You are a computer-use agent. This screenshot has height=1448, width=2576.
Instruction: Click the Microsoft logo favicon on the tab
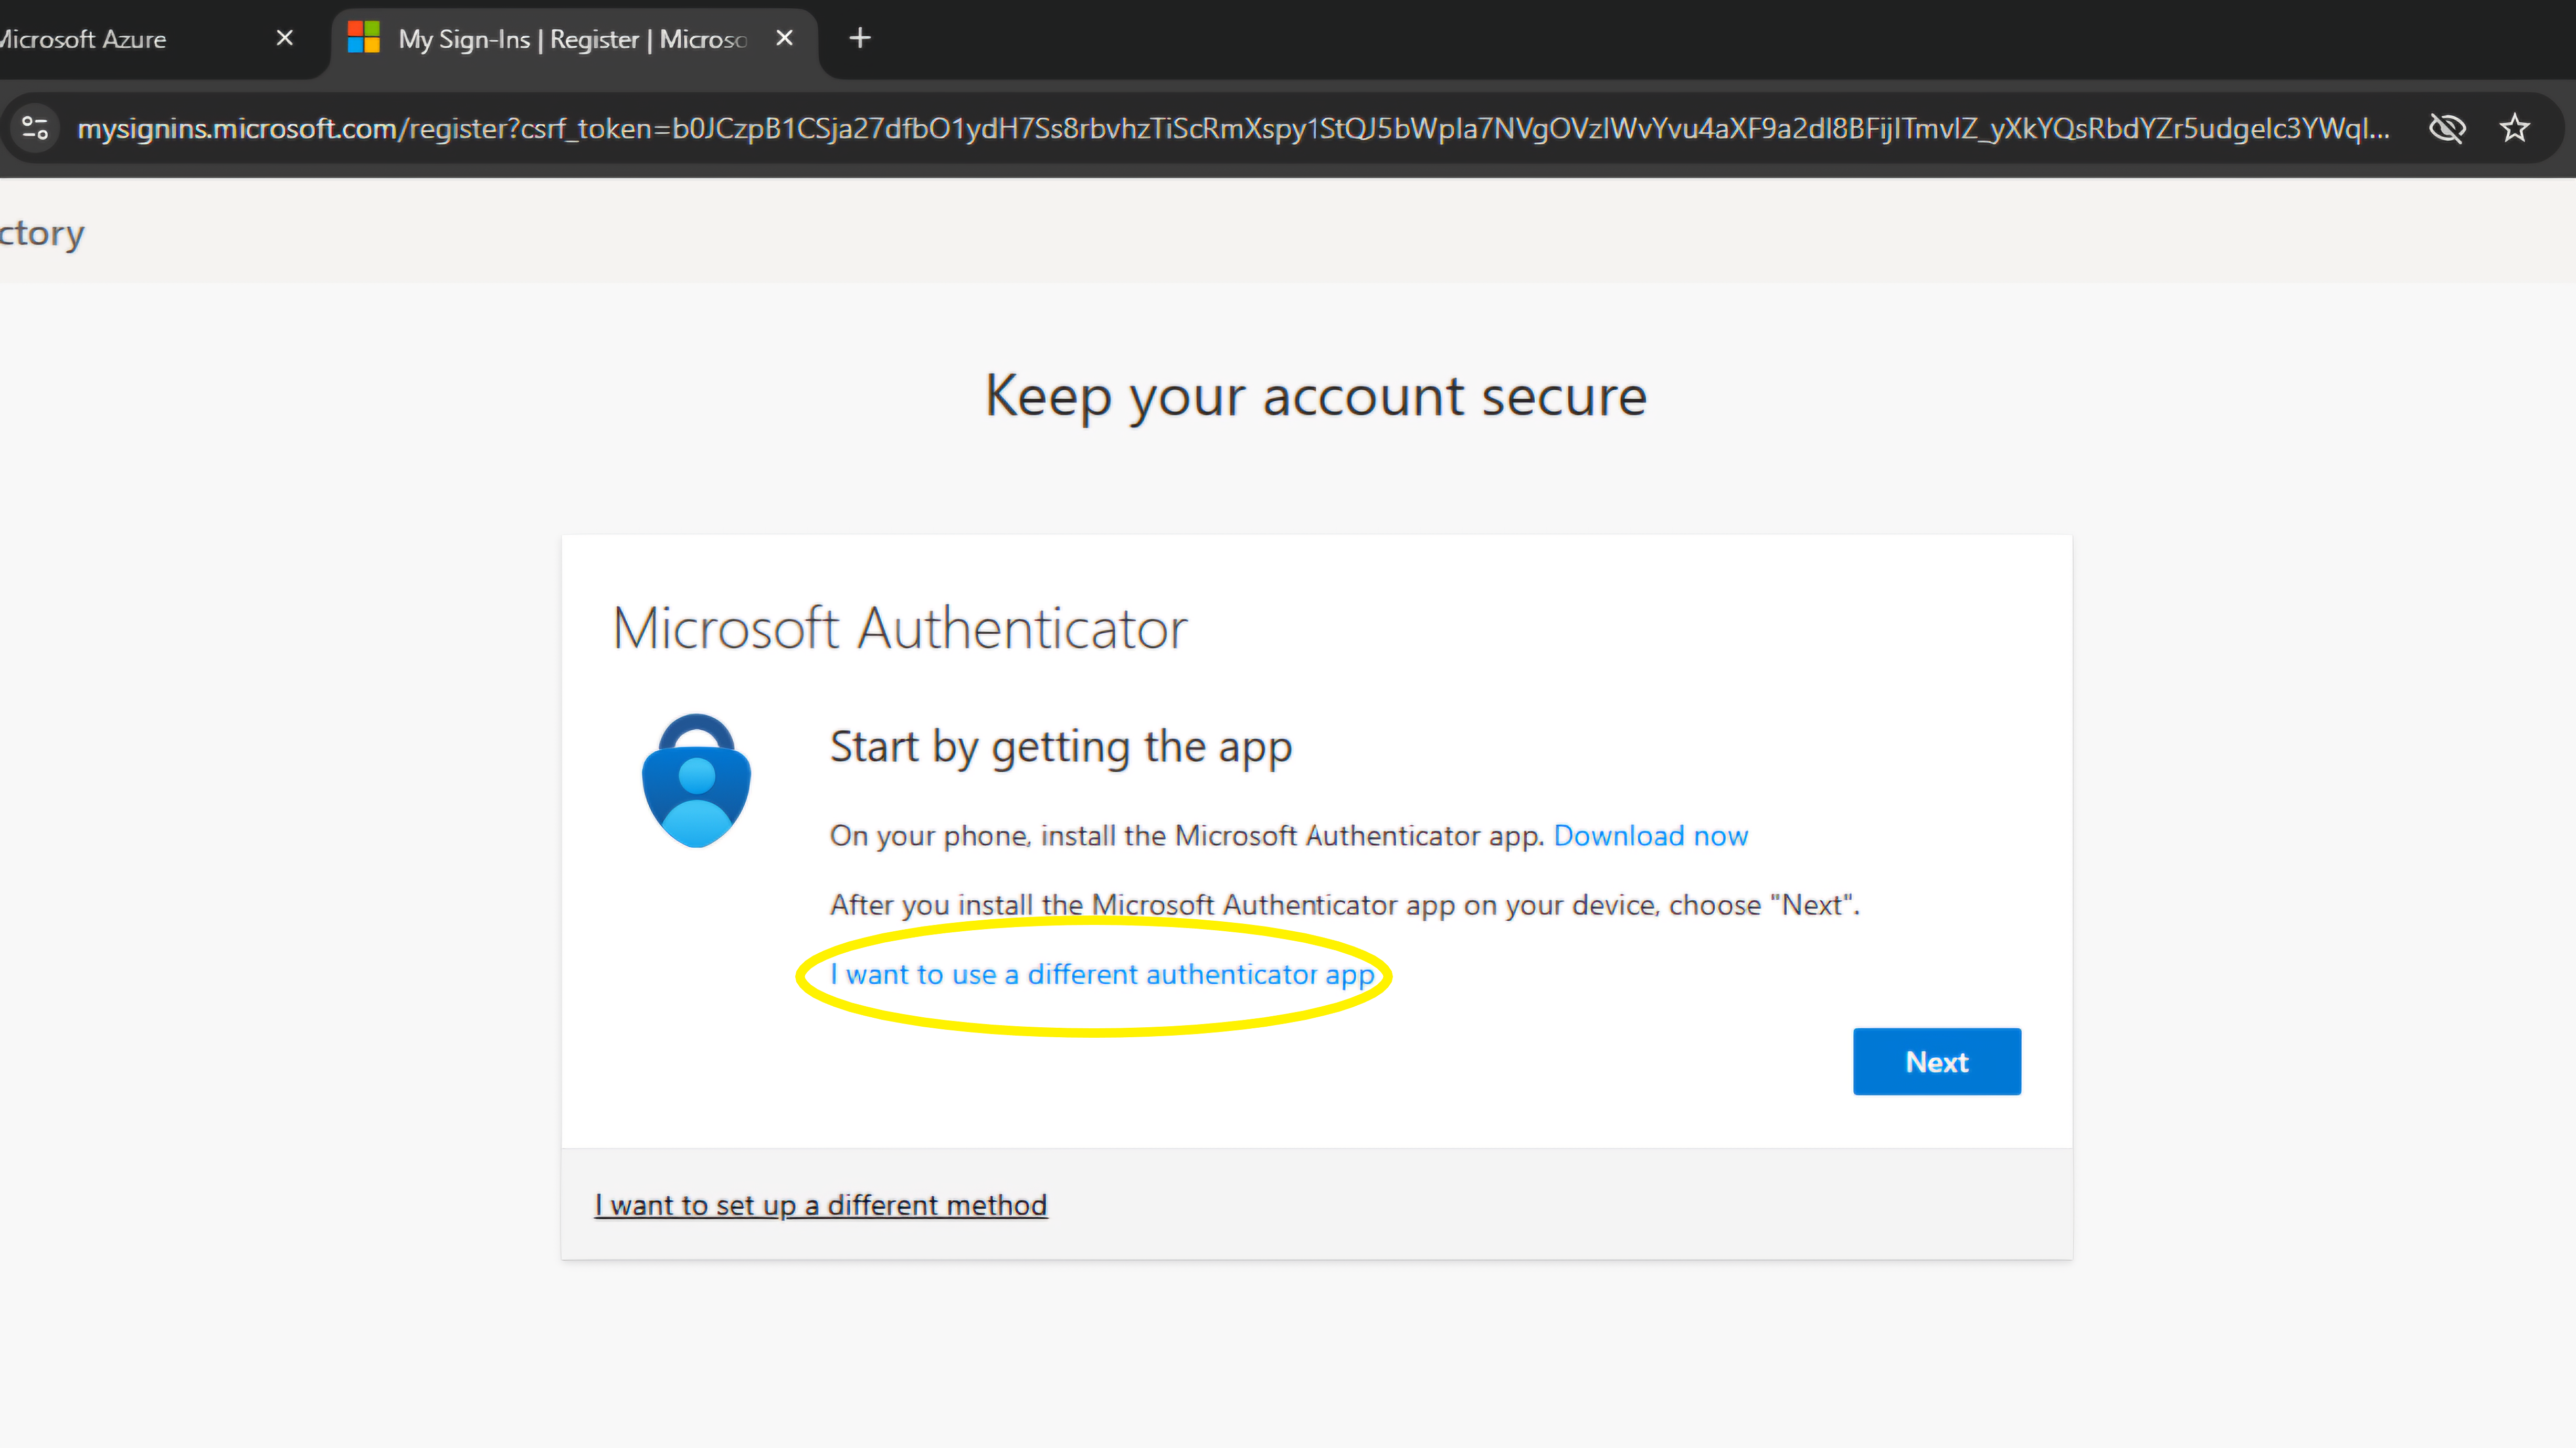pos(363,38)
